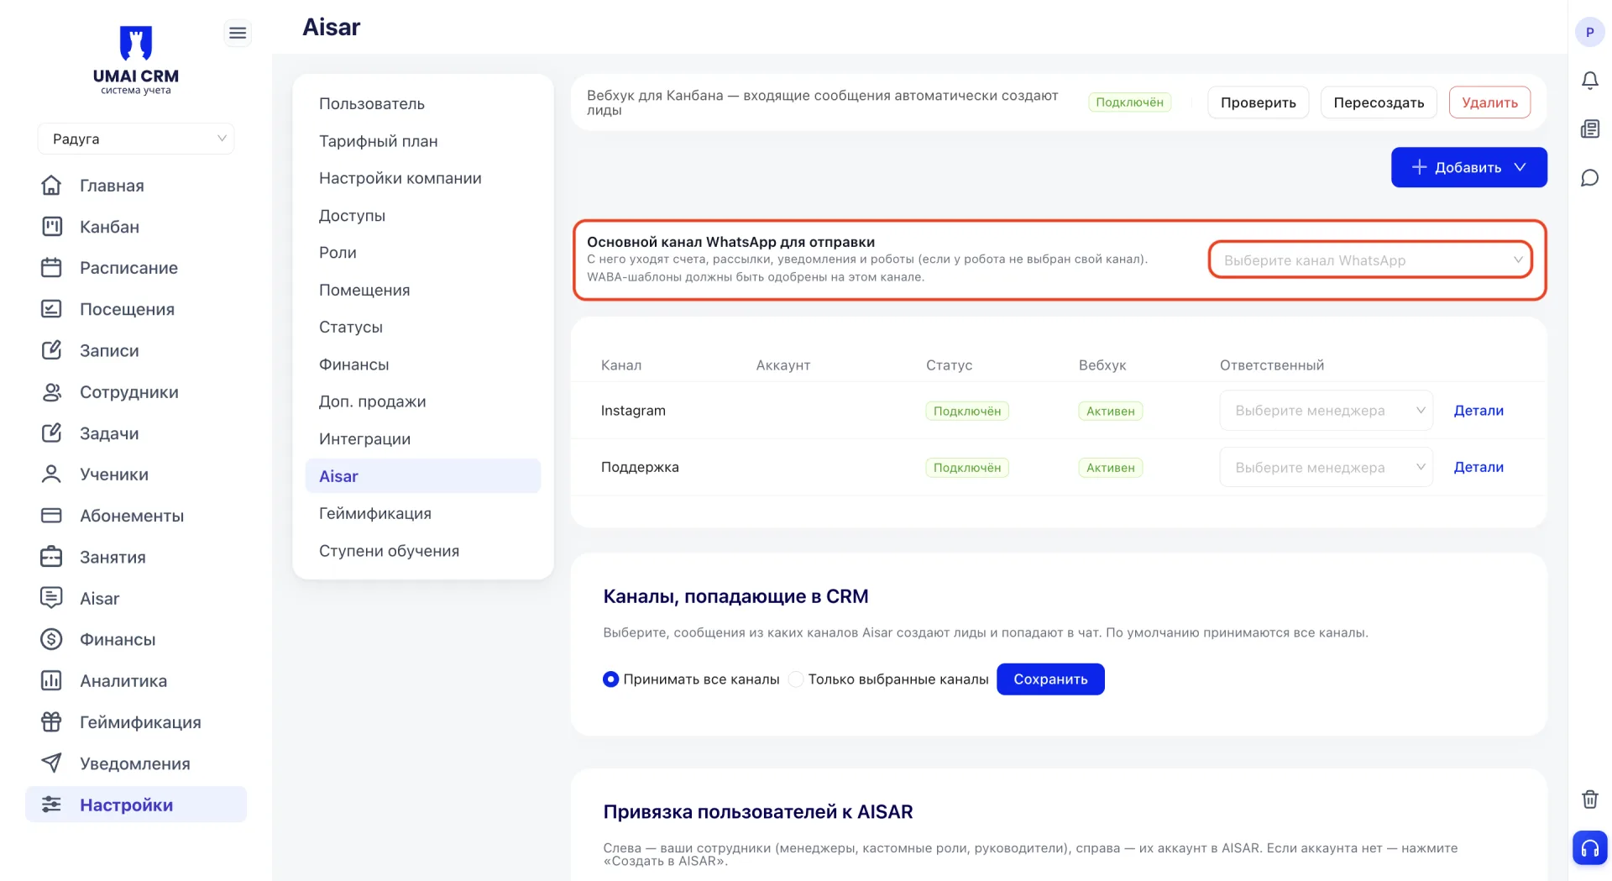
Task: Click the Расписание calendar icon
Action: click(x=51, y=267)
